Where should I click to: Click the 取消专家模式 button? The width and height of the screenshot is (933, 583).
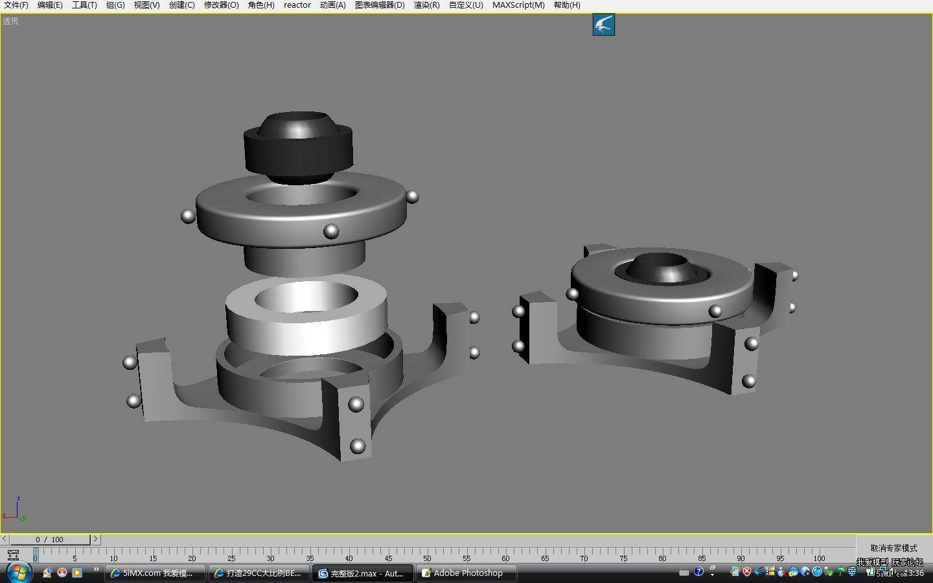(x=893, y=548)
